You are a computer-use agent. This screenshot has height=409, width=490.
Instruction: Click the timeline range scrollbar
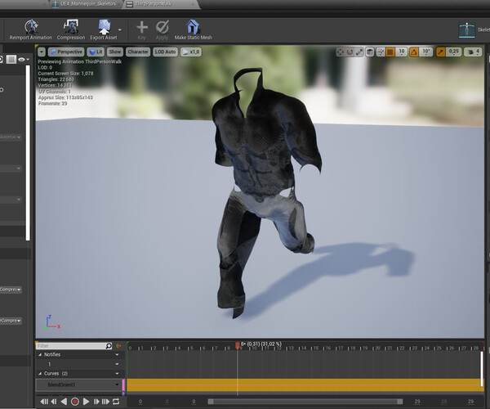(305, 402)
